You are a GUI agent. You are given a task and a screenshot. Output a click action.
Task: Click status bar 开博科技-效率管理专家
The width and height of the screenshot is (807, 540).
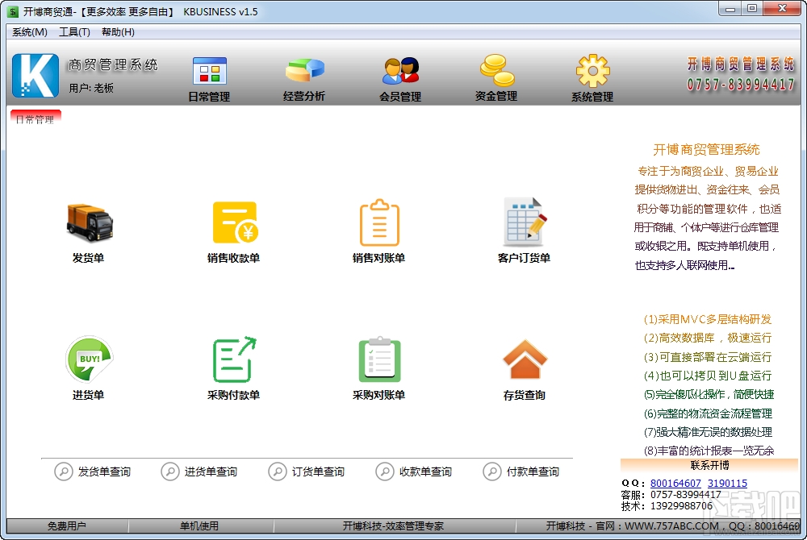pyautogui.click(x=394, y=526)
